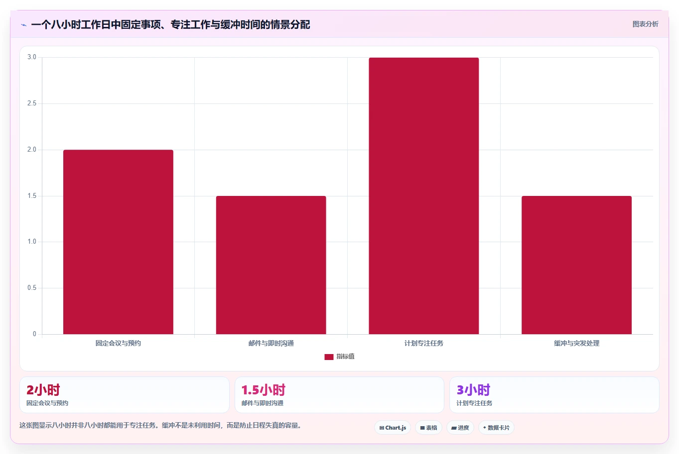Click the y-axis value 2.5
This screenshot has width=679, height=454.
click(32, 103)
